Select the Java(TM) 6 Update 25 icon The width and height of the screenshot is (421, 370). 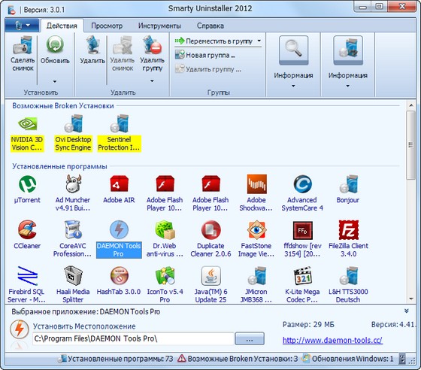point(210,276)
